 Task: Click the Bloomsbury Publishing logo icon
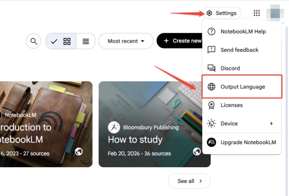pyautogui.click(x=114, y=128)
